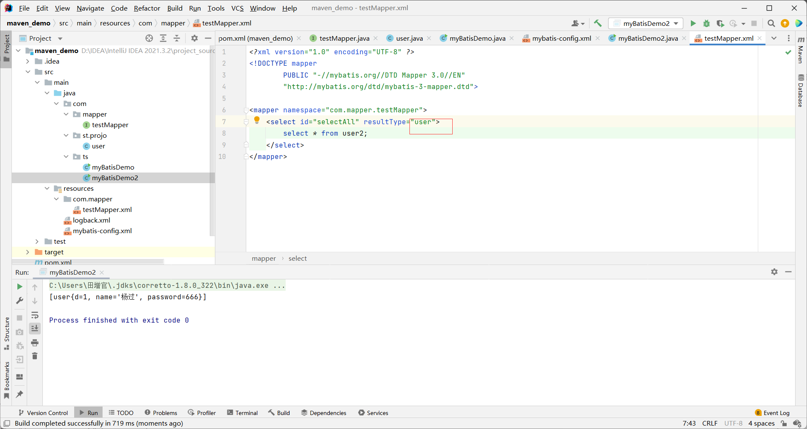Expand All icon in Project panel
807x429 pixels.
coord(163,38)
